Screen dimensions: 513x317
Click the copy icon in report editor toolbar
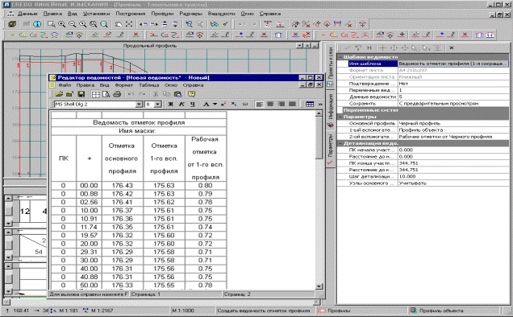click(x=166, y=94)
